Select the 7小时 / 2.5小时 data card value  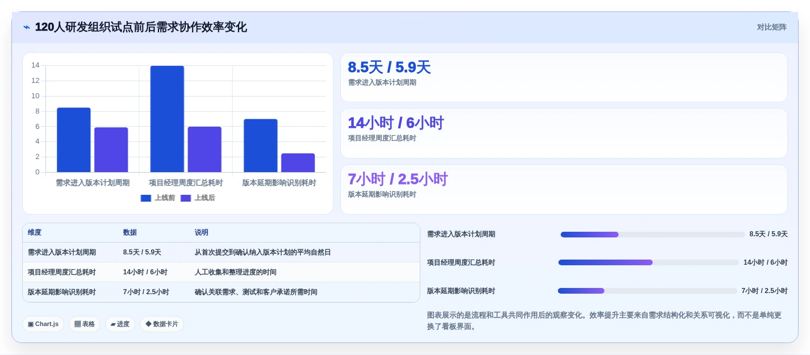coord(398,179)
